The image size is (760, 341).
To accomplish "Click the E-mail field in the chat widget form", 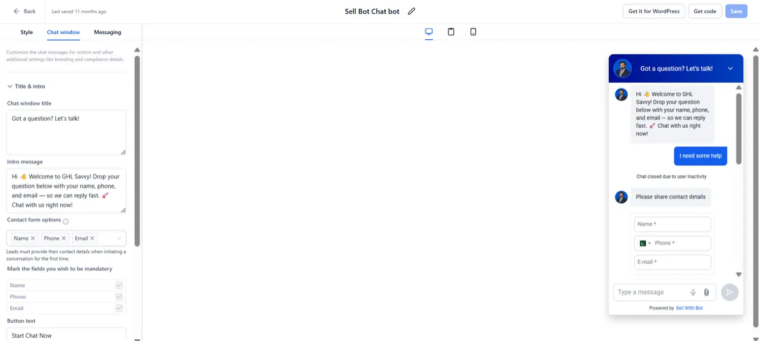I will [x=673, y=262].
